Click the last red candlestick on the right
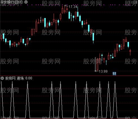The image size is (138, 119). [130, 52]
